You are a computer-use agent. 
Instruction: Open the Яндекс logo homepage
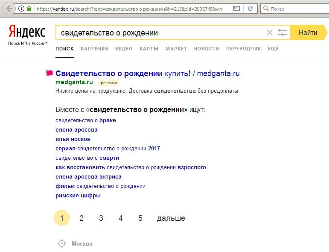(x=27, y=31)
